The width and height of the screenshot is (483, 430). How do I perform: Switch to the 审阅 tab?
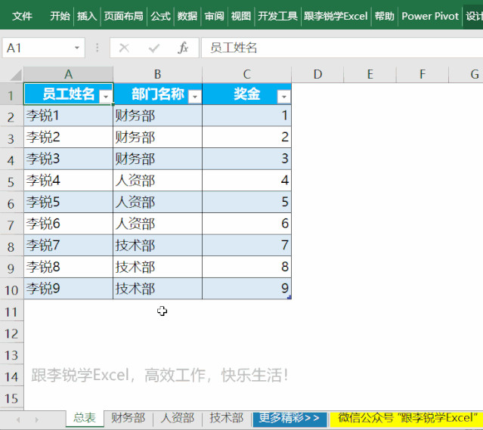click(214, 16)
